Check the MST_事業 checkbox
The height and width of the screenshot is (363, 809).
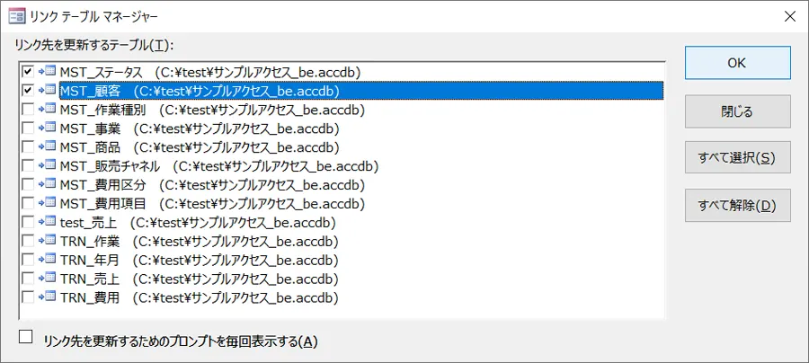pyautogui.click(x=28, y=128)
